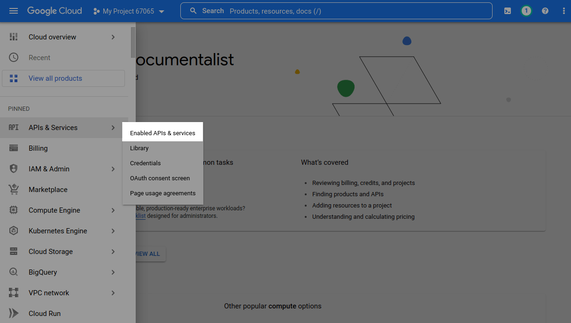Image resolution: width=571 pixels, height=323 pixels.
Task: Click the Marketplace cart icon
Action: (14, 189)
